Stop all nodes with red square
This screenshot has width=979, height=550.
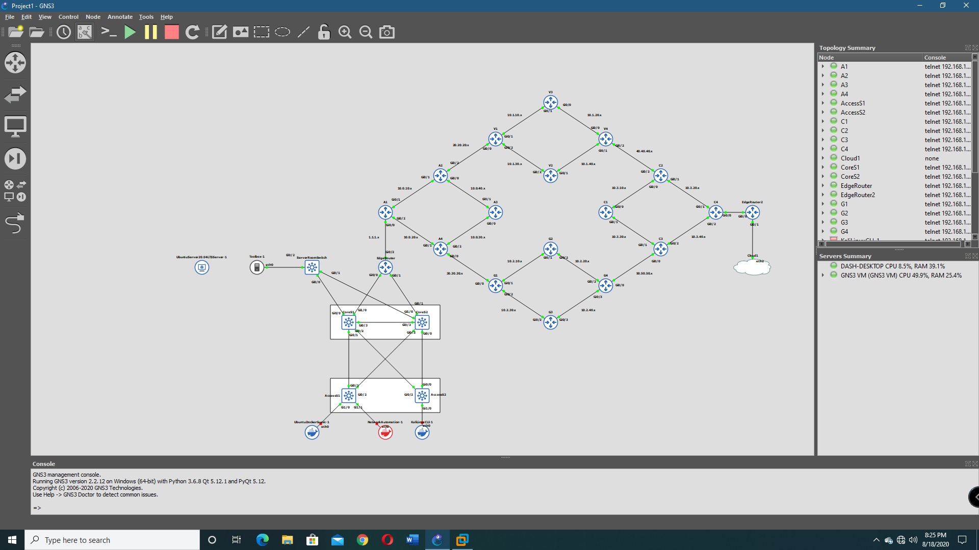tap(172, 32)
